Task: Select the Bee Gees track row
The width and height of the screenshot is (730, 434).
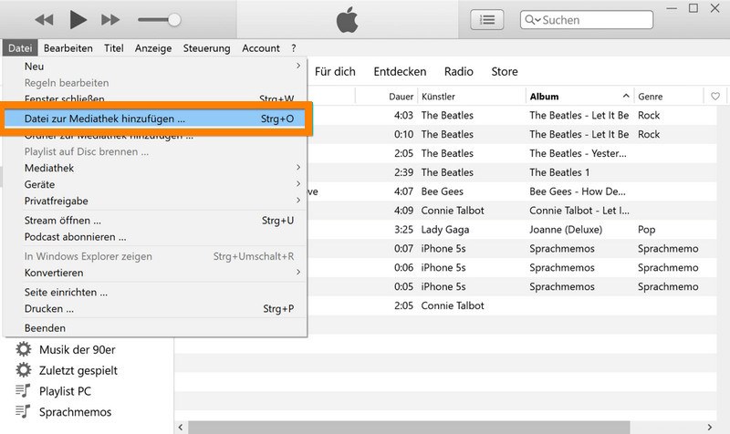Action: coord(512,191)
